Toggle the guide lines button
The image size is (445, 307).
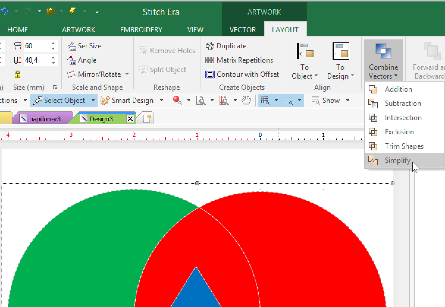289,101
